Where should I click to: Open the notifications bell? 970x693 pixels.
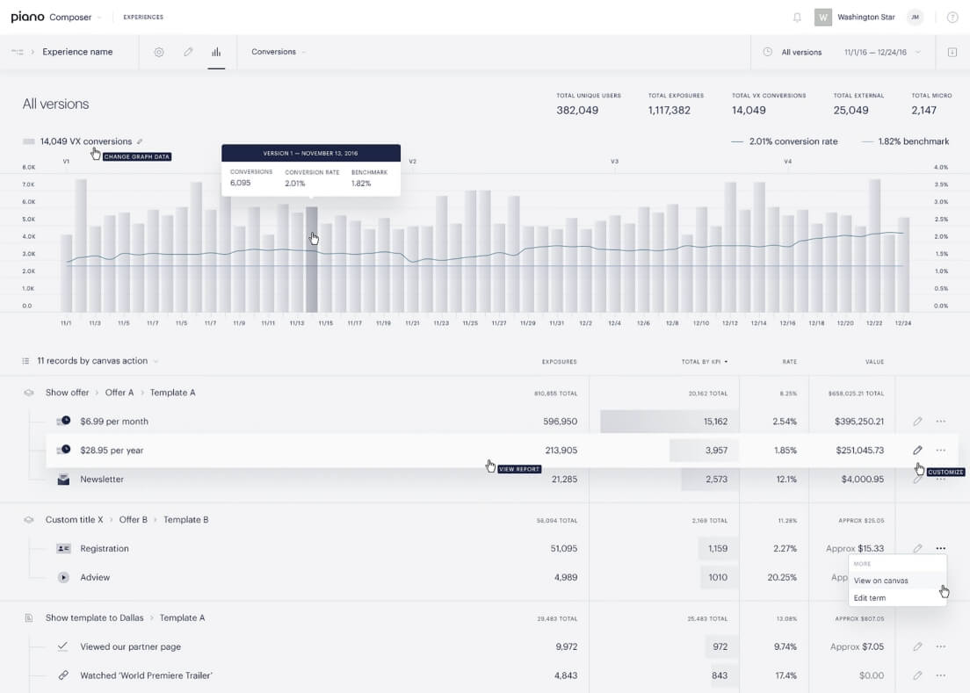[x=797, y=18]
